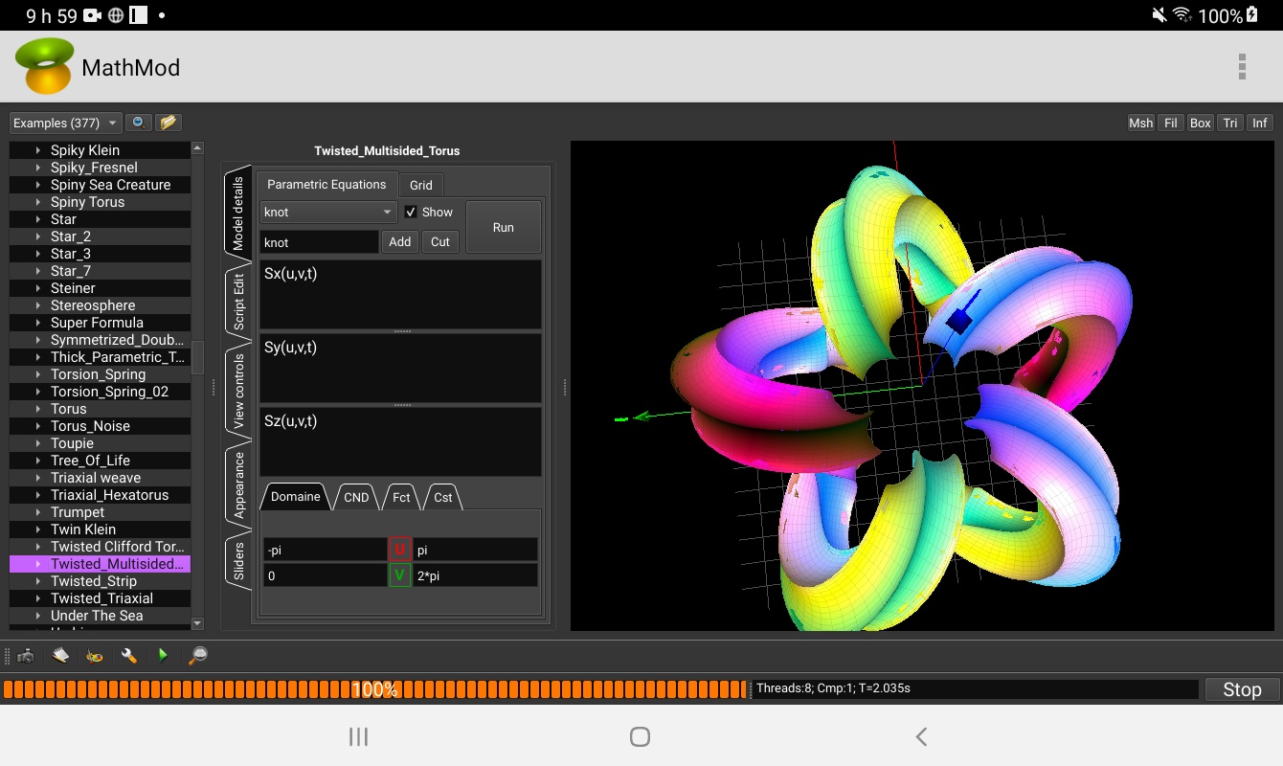Click the Run button
1283x766 pixels.
coord(504,227)
